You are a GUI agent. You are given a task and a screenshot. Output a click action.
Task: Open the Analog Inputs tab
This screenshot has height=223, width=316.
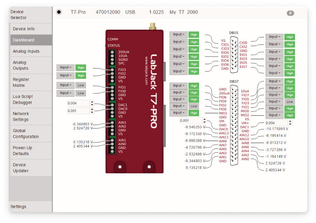[26, 51]
